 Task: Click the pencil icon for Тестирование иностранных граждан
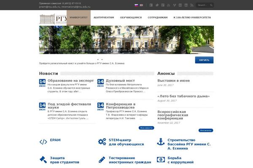click(102, 160)
